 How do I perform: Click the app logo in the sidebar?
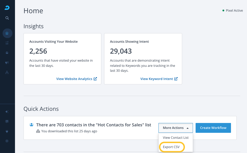click(x=7, y=8)
